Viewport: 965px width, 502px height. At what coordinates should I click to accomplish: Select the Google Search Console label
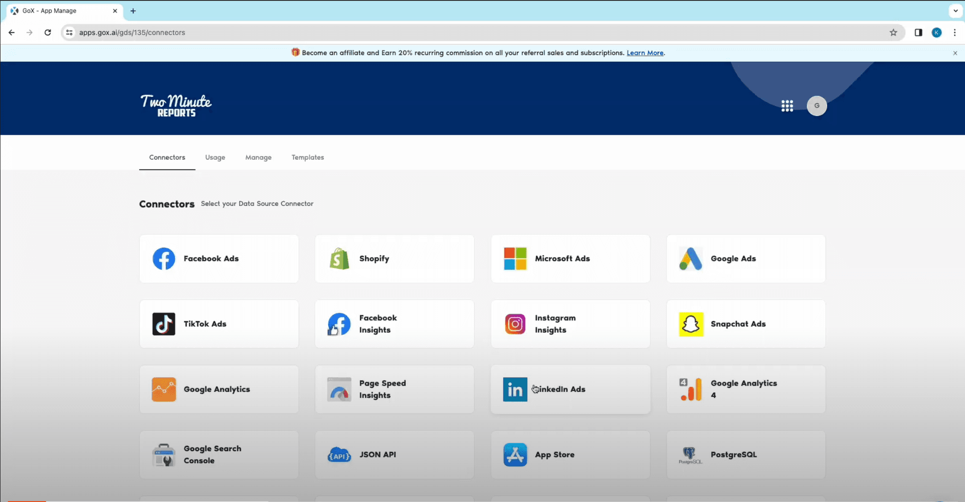pos(212,455)
